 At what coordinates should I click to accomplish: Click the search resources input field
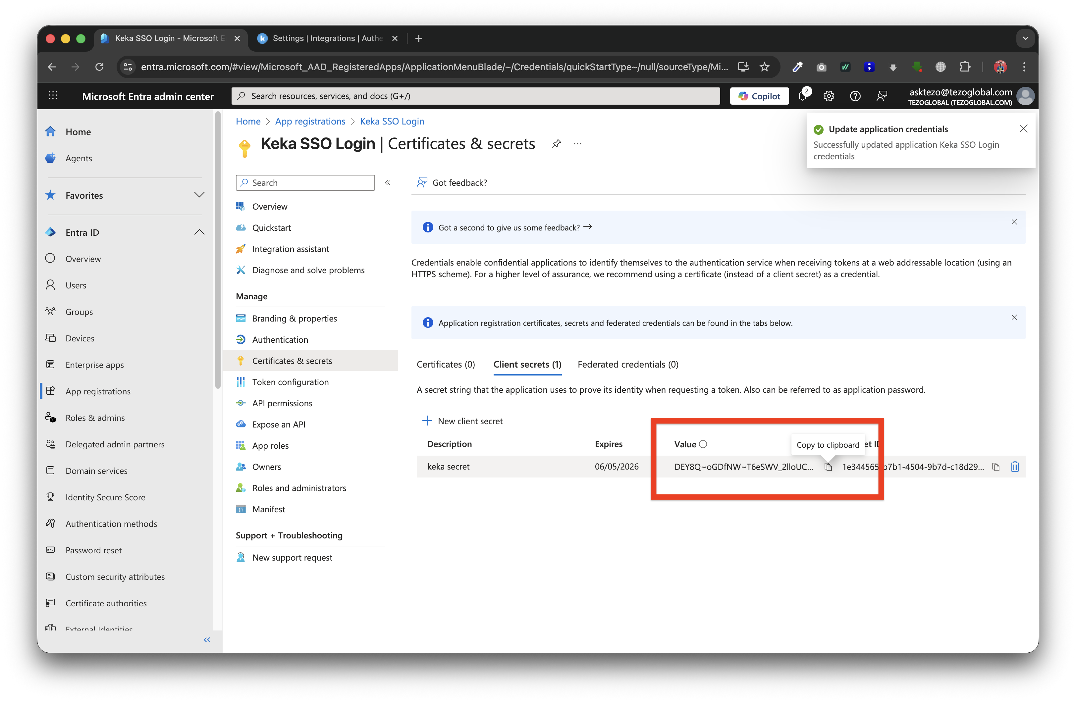click(475, 96)
